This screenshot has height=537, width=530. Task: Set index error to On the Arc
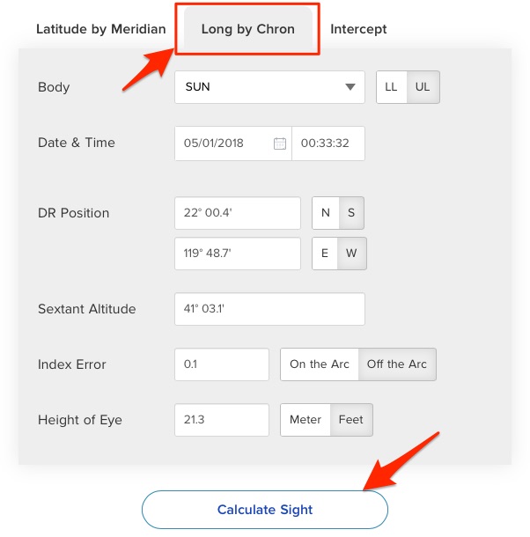(x=320, y=364)
